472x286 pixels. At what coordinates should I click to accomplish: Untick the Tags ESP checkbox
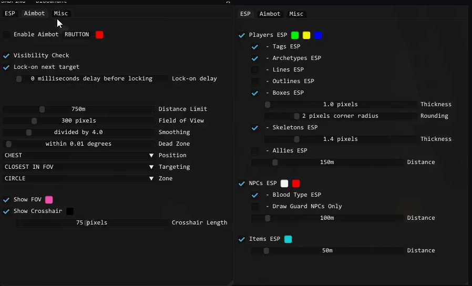255,47
